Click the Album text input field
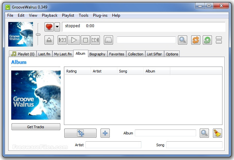This screenshot has width=234, height=160. coord(165,133)
